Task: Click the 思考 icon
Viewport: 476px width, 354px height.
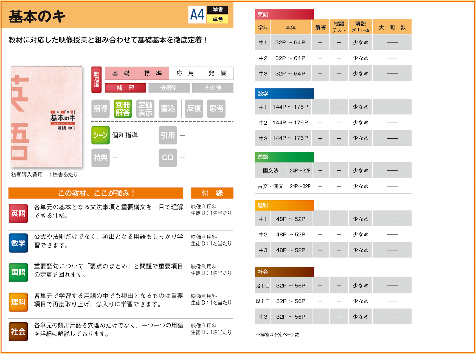Action: pos(216,109)
